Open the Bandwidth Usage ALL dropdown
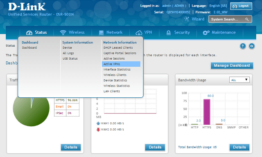 (239, 80)
